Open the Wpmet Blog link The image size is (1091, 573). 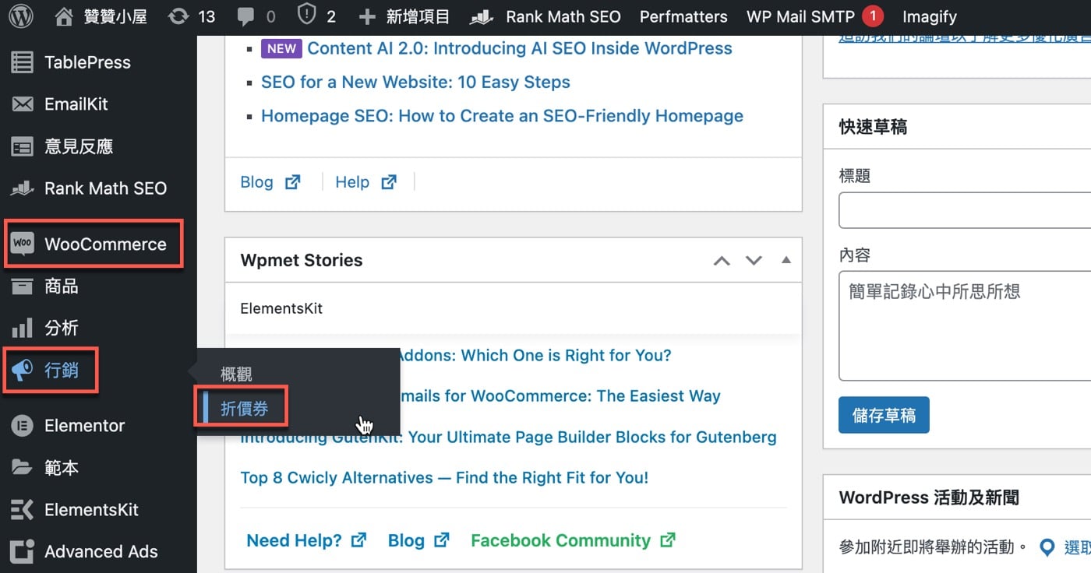tap(406, 540)
